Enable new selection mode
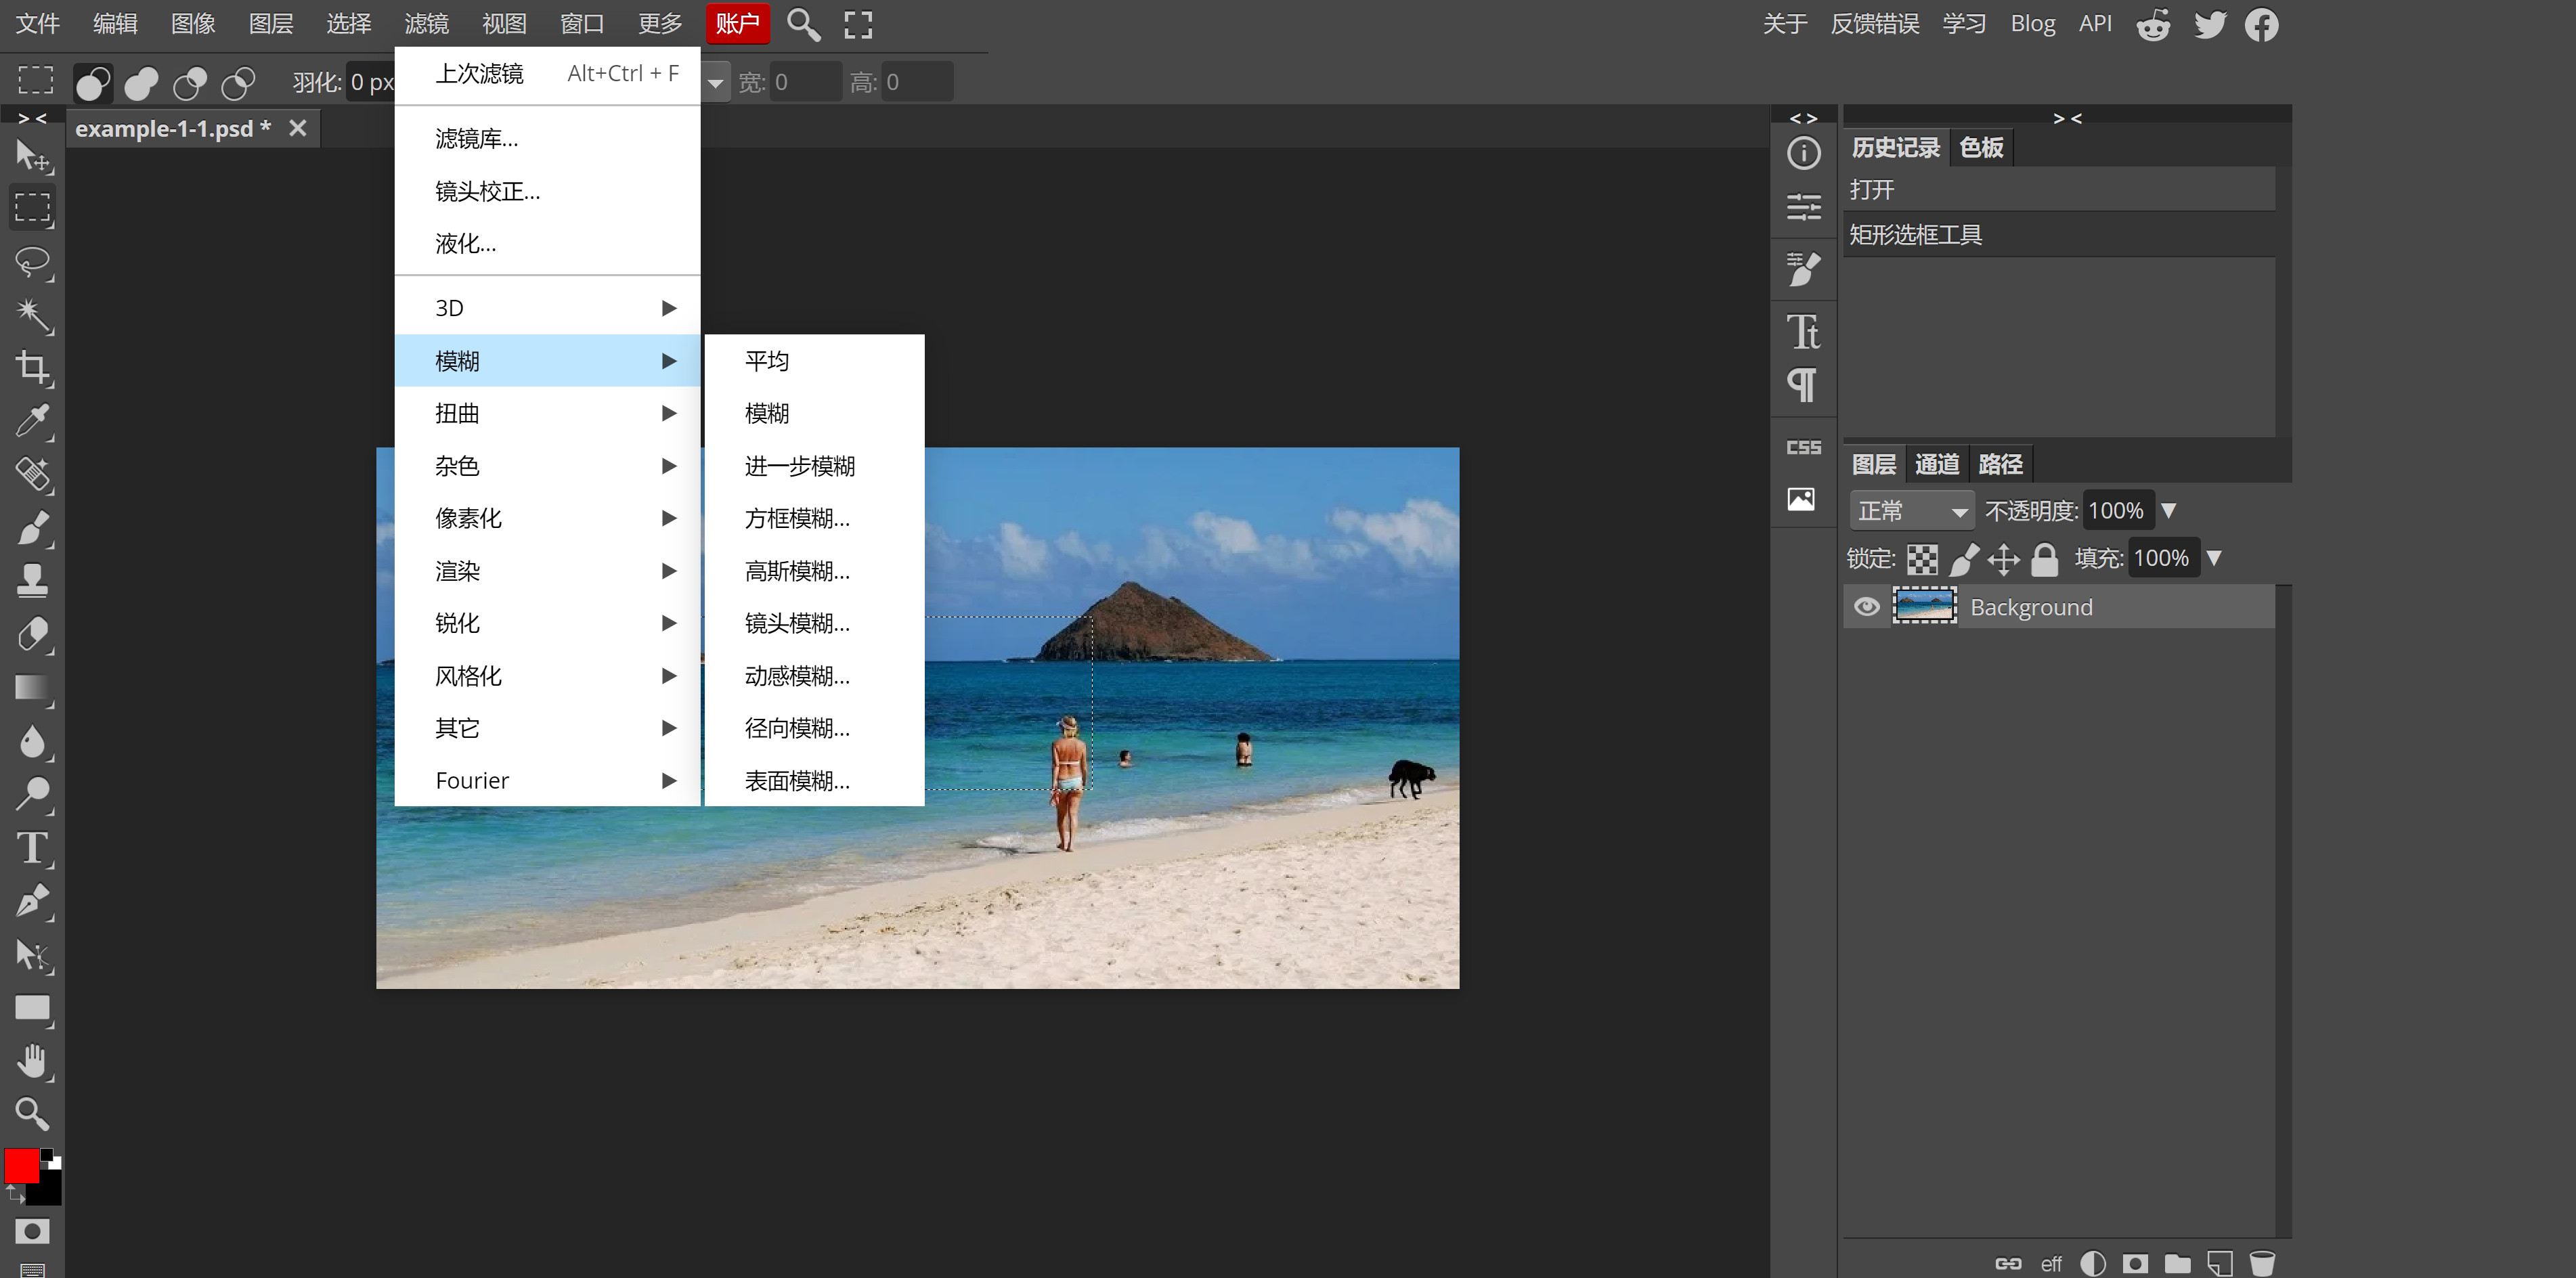This screenshot has height=1278, width=2576. (93, 82)
